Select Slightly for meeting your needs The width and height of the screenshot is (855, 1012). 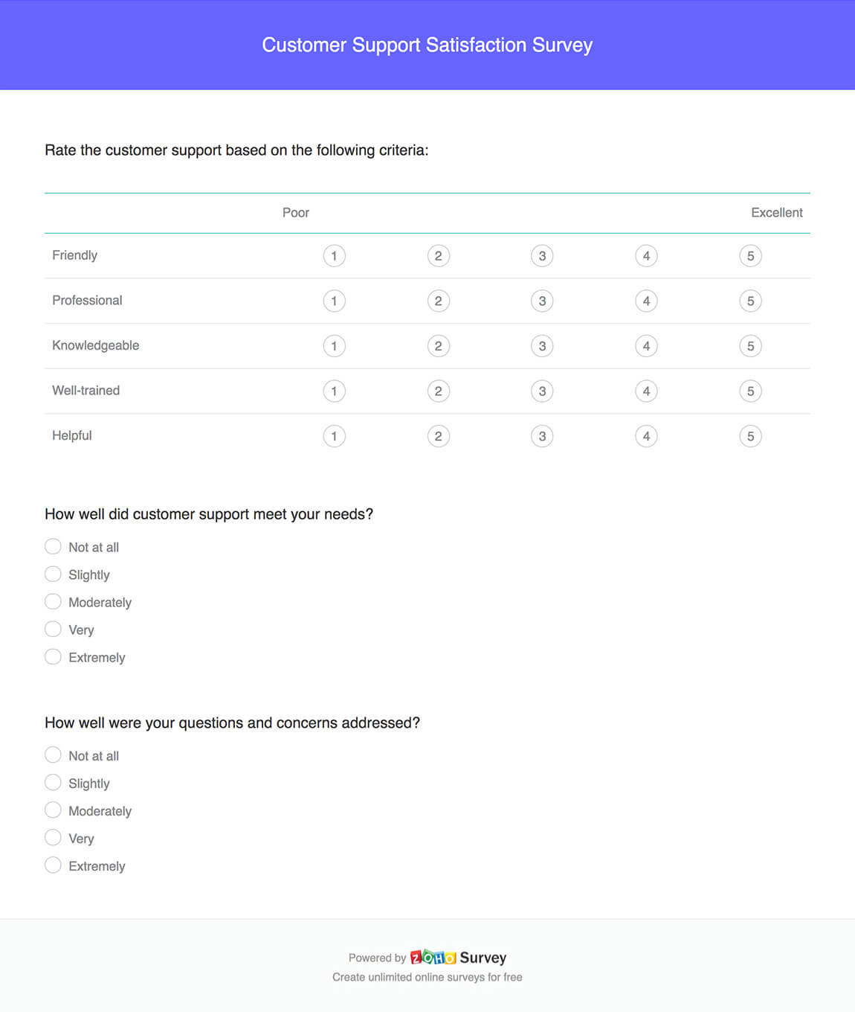53,573
